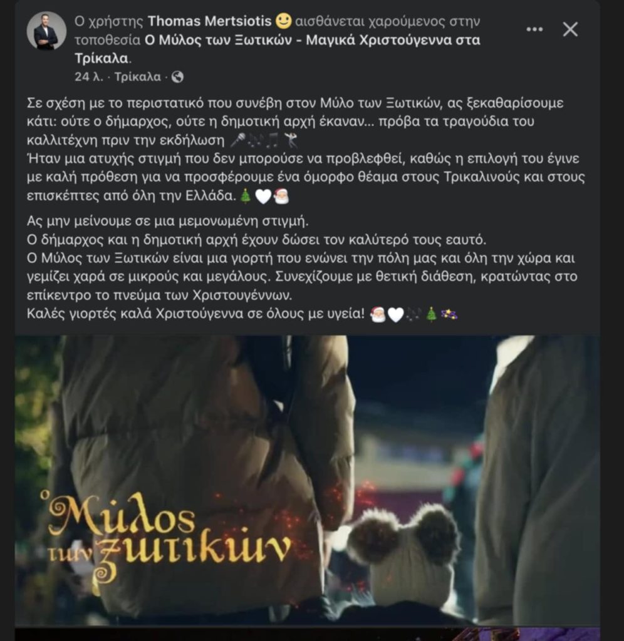Click the Thomas Mertsiotis name link

point(209,21)
